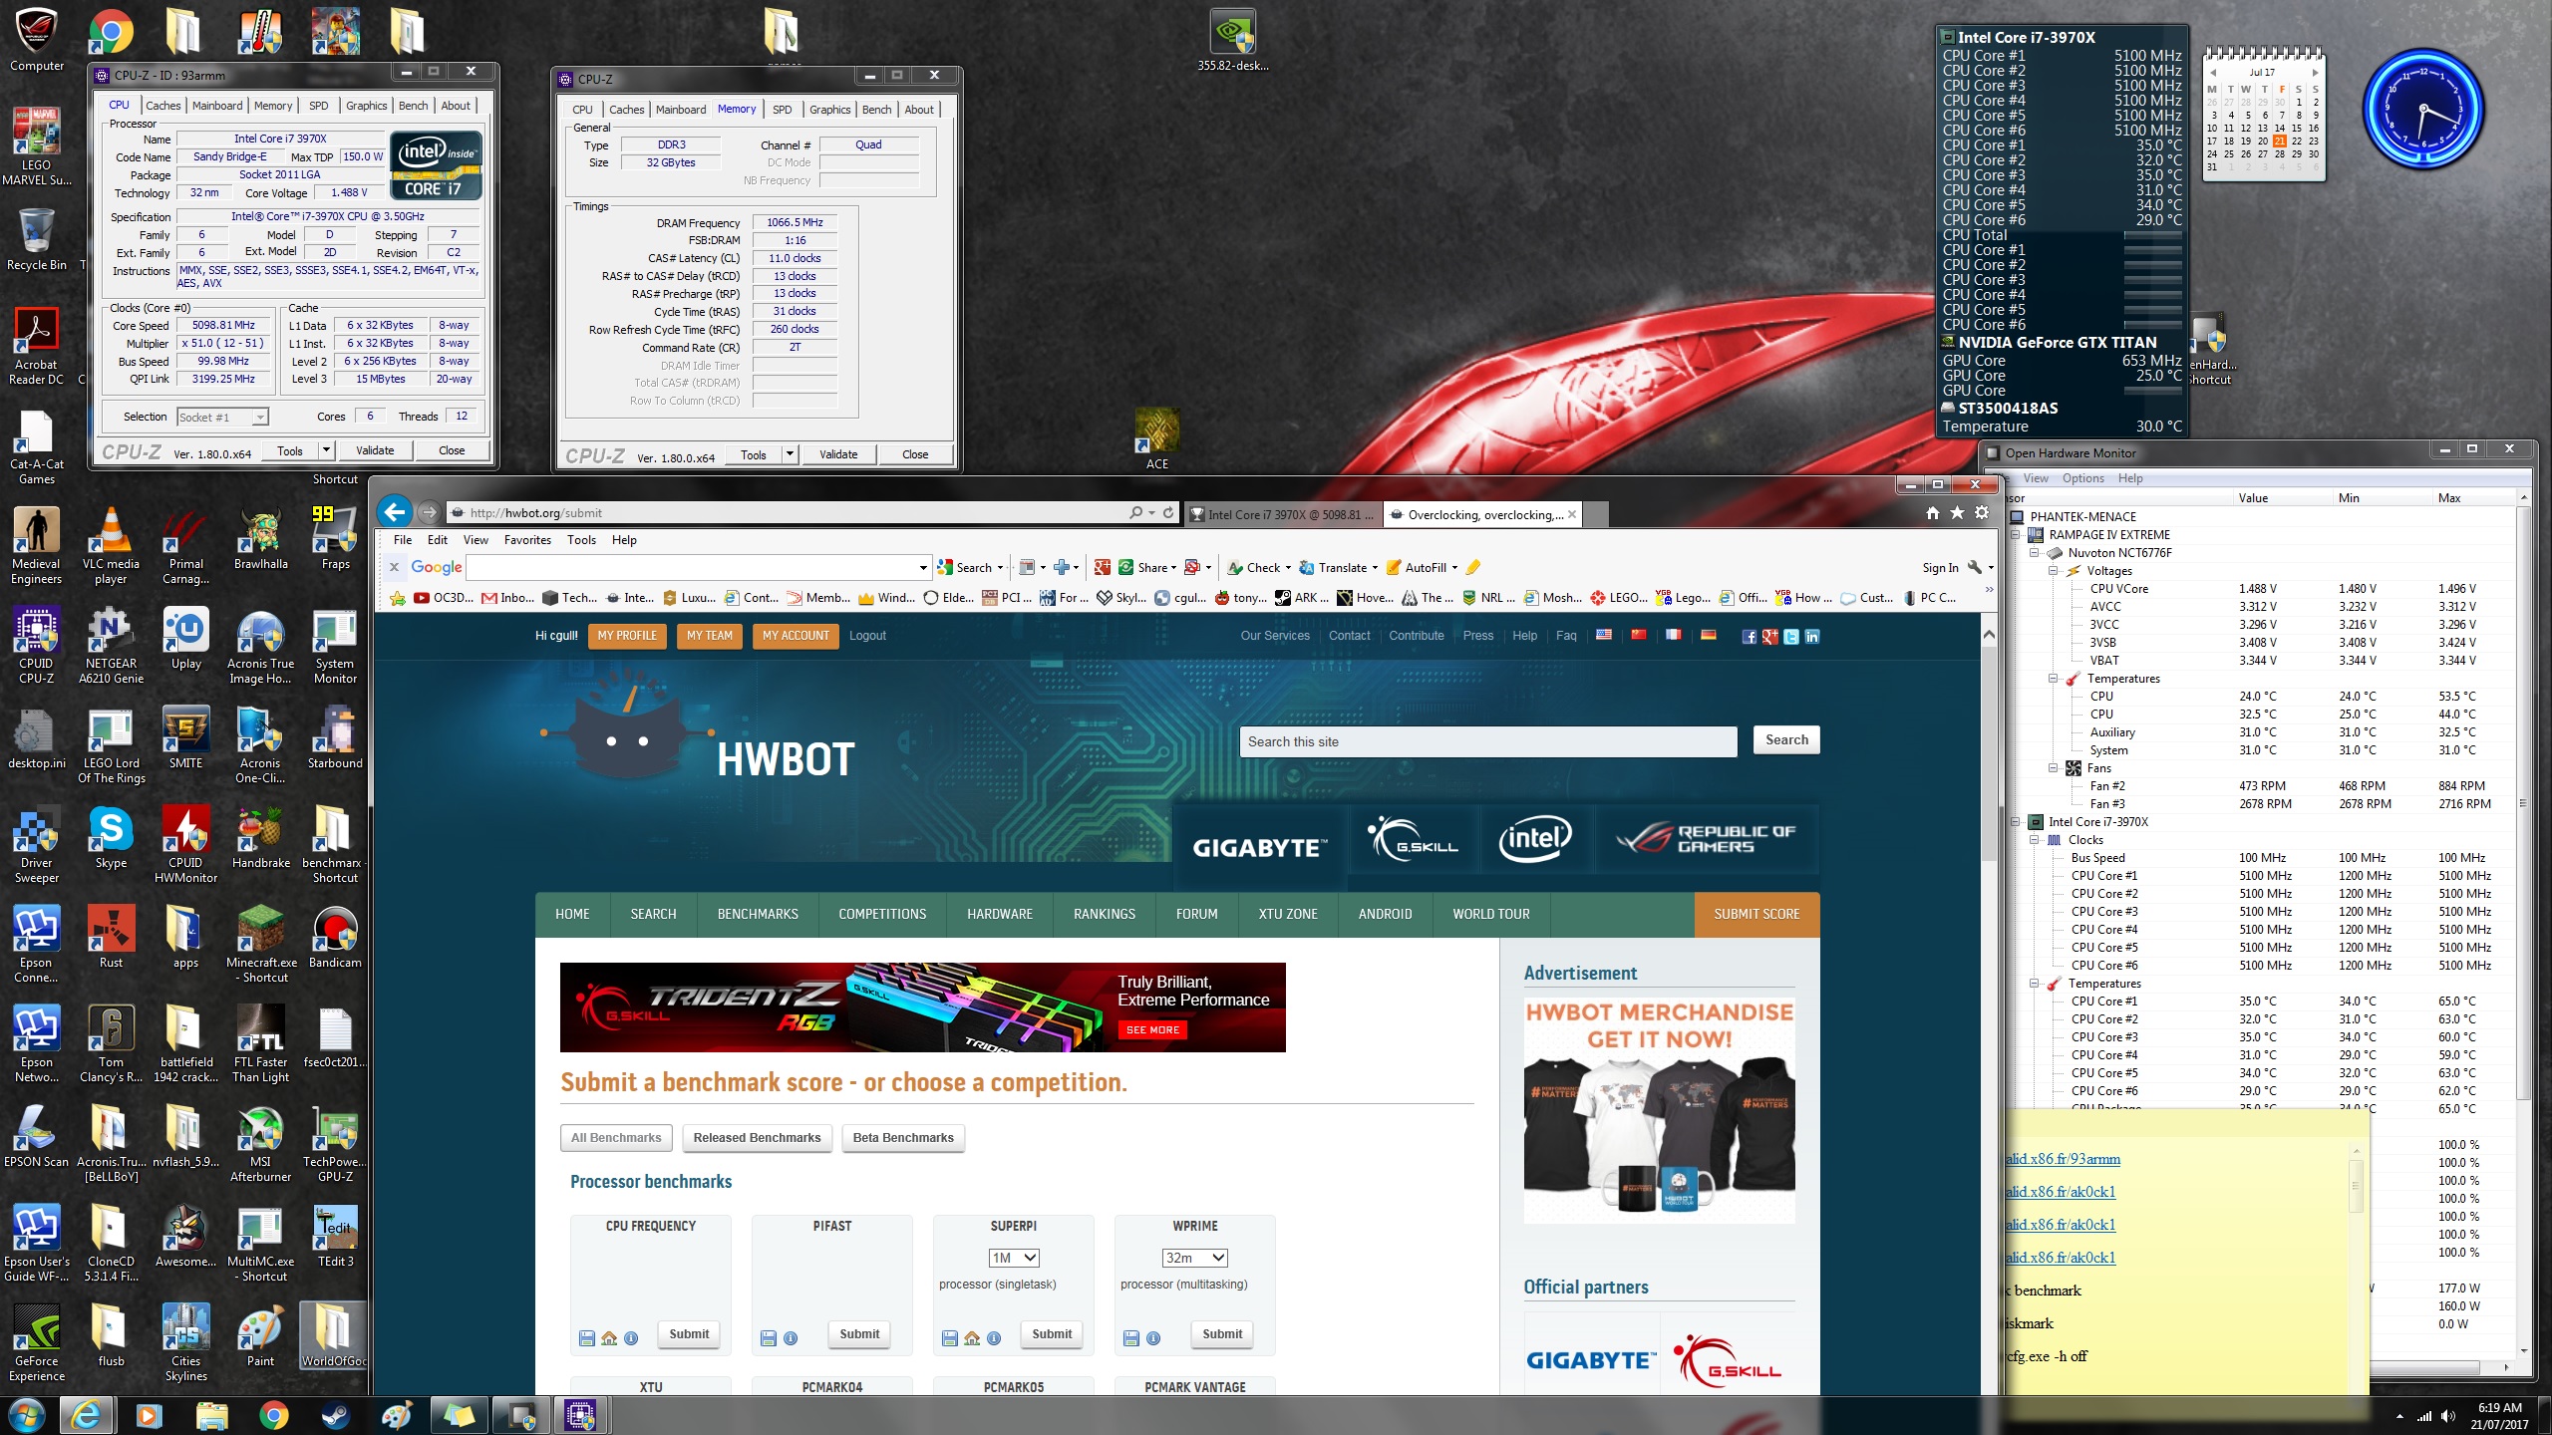This screenshot has width=2552, height=1435.
Task: Open the BENCHMARKS nav item on HWBOT
Action: pos(758,914)
